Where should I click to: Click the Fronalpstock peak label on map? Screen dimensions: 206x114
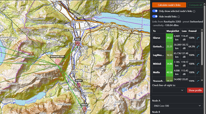click(x=100, y=68)
